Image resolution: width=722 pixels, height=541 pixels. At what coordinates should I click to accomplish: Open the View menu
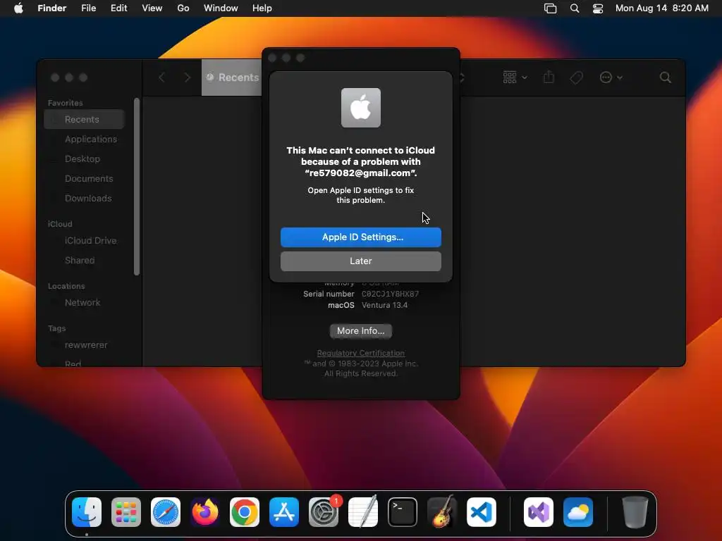click(x=152, y=8)
